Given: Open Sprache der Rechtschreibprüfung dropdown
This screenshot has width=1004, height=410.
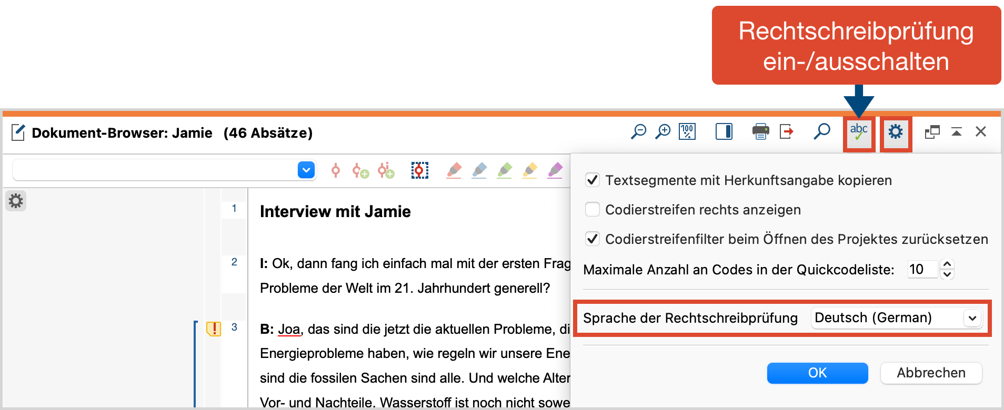Looking at the screenshot, I should pos(897,318).
